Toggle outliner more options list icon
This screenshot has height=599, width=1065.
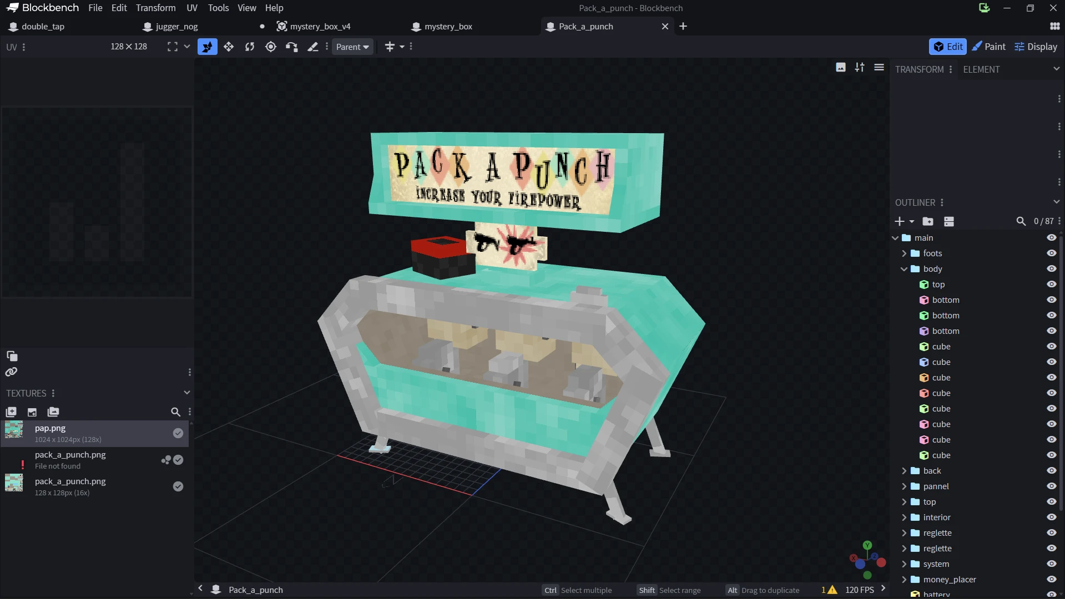949,221
